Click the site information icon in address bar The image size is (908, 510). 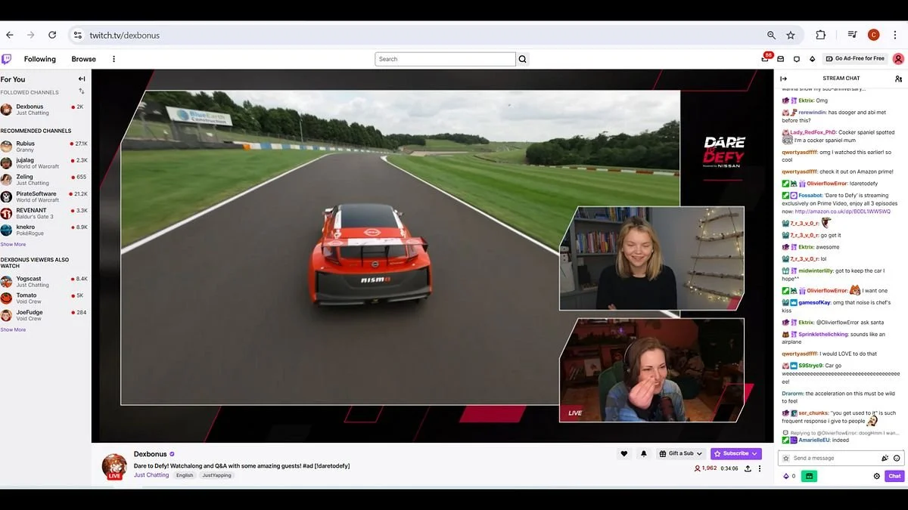tap(77, 35)
